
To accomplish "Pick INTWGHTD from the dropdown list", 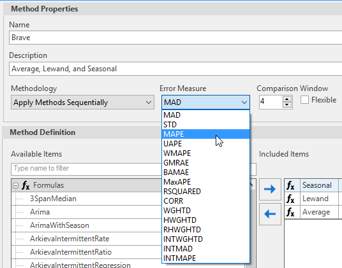I will pos(205,239).
